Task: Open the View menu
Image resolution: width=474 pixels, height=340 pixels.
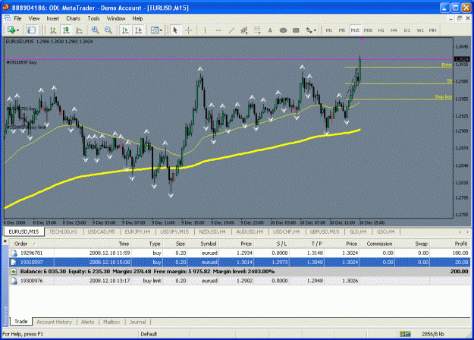Action: click(34, 18)
